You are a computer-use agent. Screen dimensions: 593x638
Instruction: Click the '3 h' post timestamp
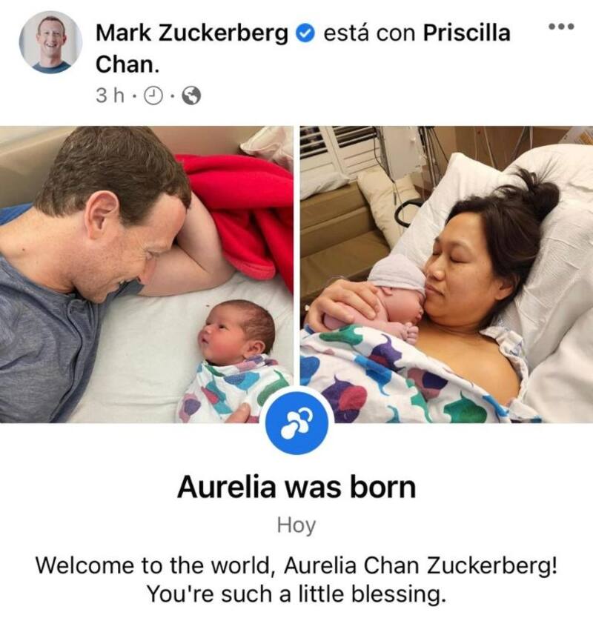tap(110, 96)
